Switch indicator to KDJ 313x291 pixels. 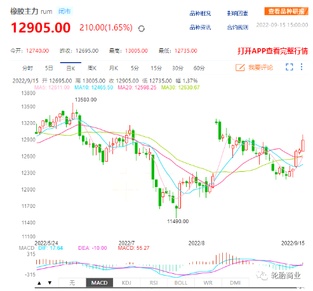[126, 283]
